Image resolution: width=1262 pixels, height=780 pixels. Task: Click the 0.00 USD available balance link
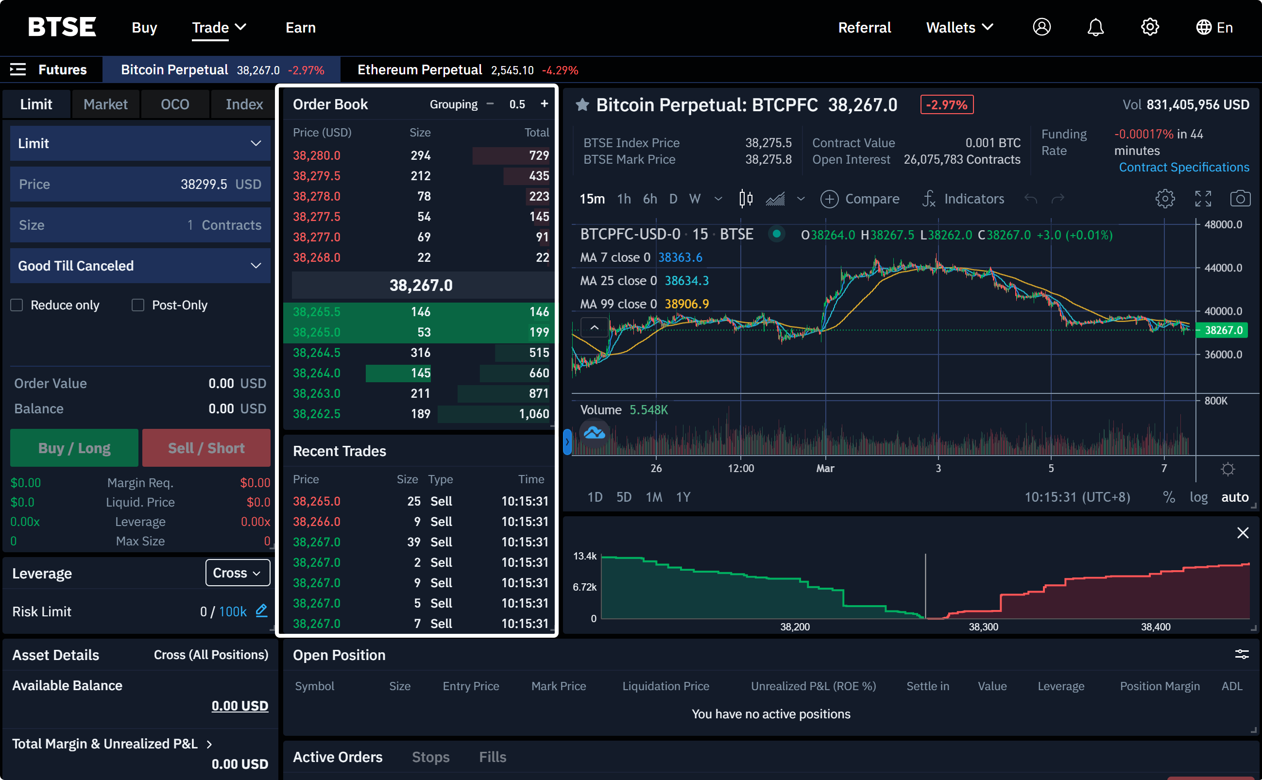[x=239, y=706]
